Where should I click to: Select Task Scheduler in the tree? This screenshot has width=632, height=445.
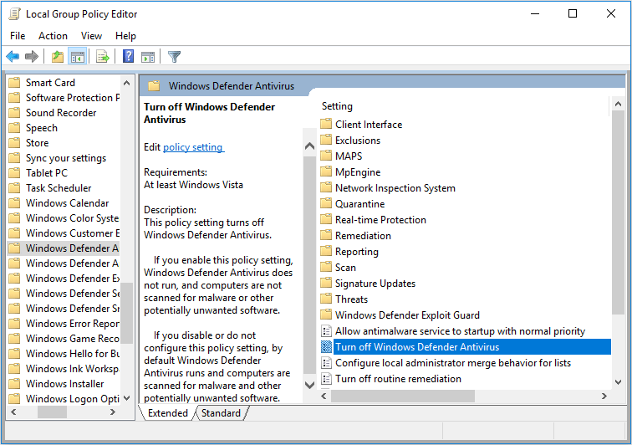[59, 188]
